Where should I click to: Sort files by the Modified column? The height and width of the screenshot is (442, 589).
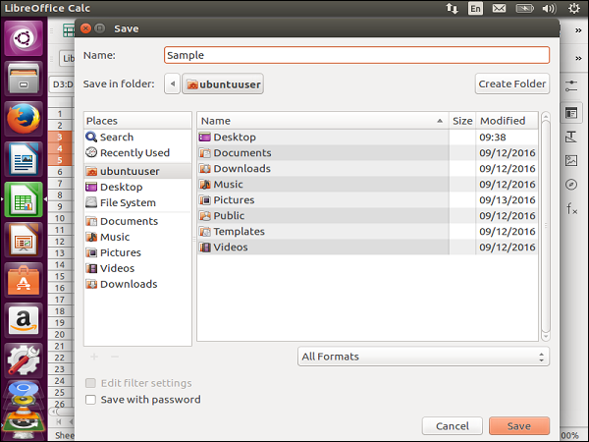coord(504,121)
